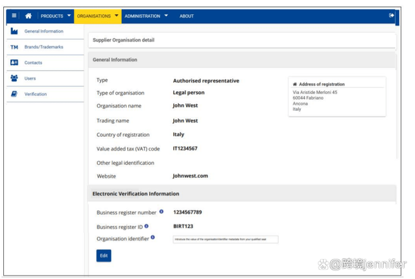
Task: Click the Organisation identifier info icon
Action: [153, 237]
